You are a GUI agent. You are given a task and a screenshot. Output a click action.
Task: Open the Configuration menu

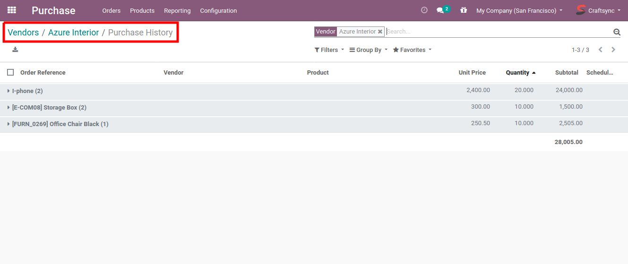pyautogui.click(x=218, y=10)
